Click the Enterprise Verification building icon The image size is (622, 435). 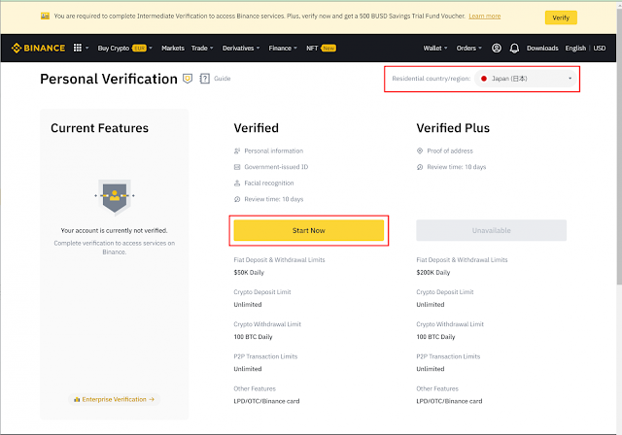coord(77,399)
